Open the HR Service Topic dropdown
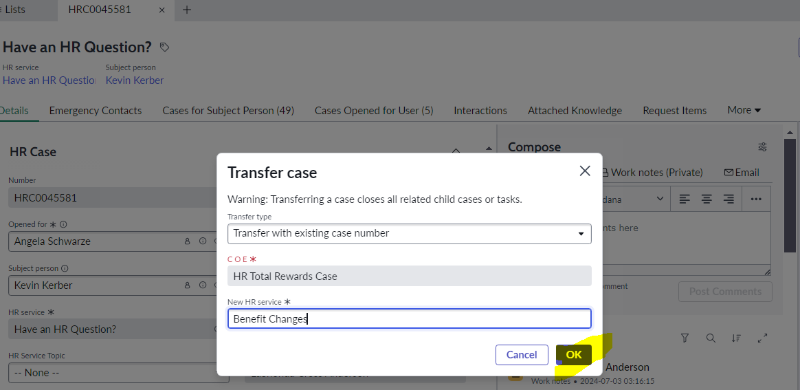Screen dimensions: 800x390 coord(118,373)
